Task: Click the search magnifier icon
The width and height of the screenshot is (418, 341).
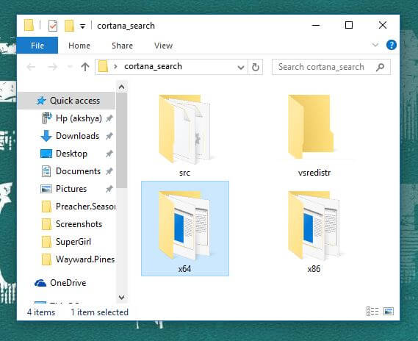Action: tap(380, 67)
